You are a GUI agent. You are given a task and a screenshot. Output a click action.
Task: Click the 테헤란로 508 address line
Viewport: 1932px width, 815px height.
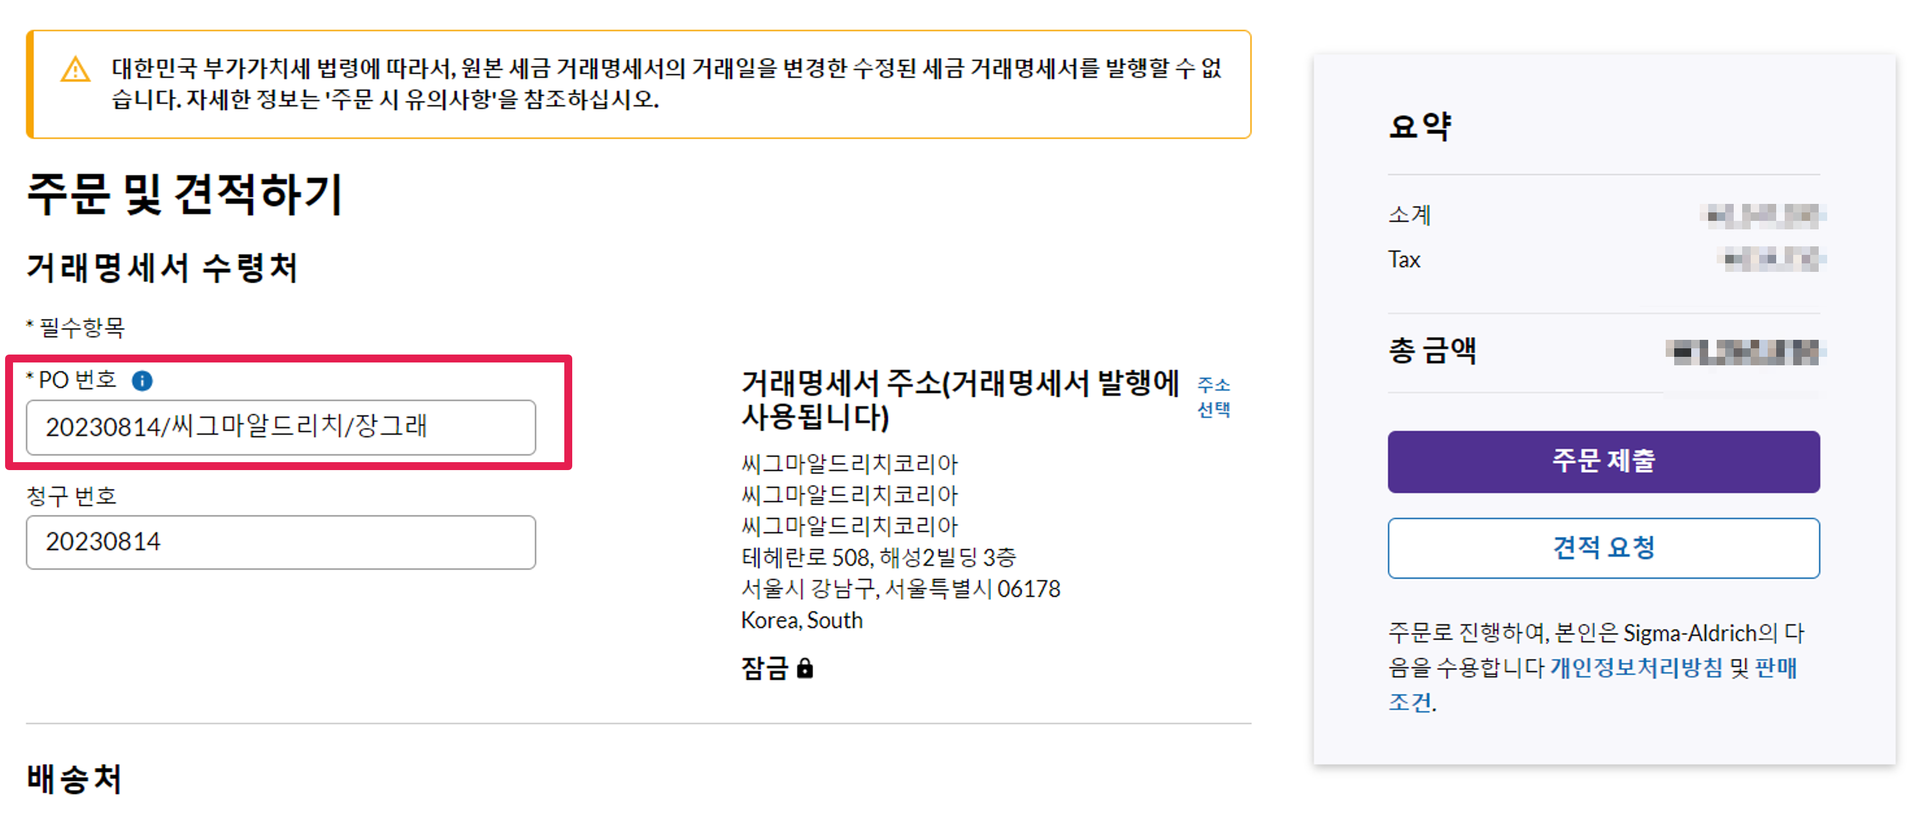click(x=878, y=558)
